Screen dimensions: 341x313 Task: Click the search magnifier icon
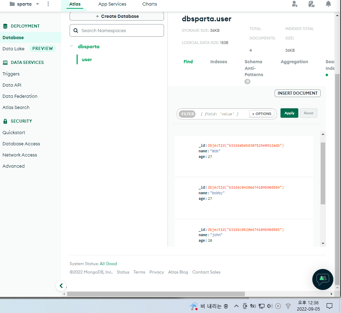(76, 31)
